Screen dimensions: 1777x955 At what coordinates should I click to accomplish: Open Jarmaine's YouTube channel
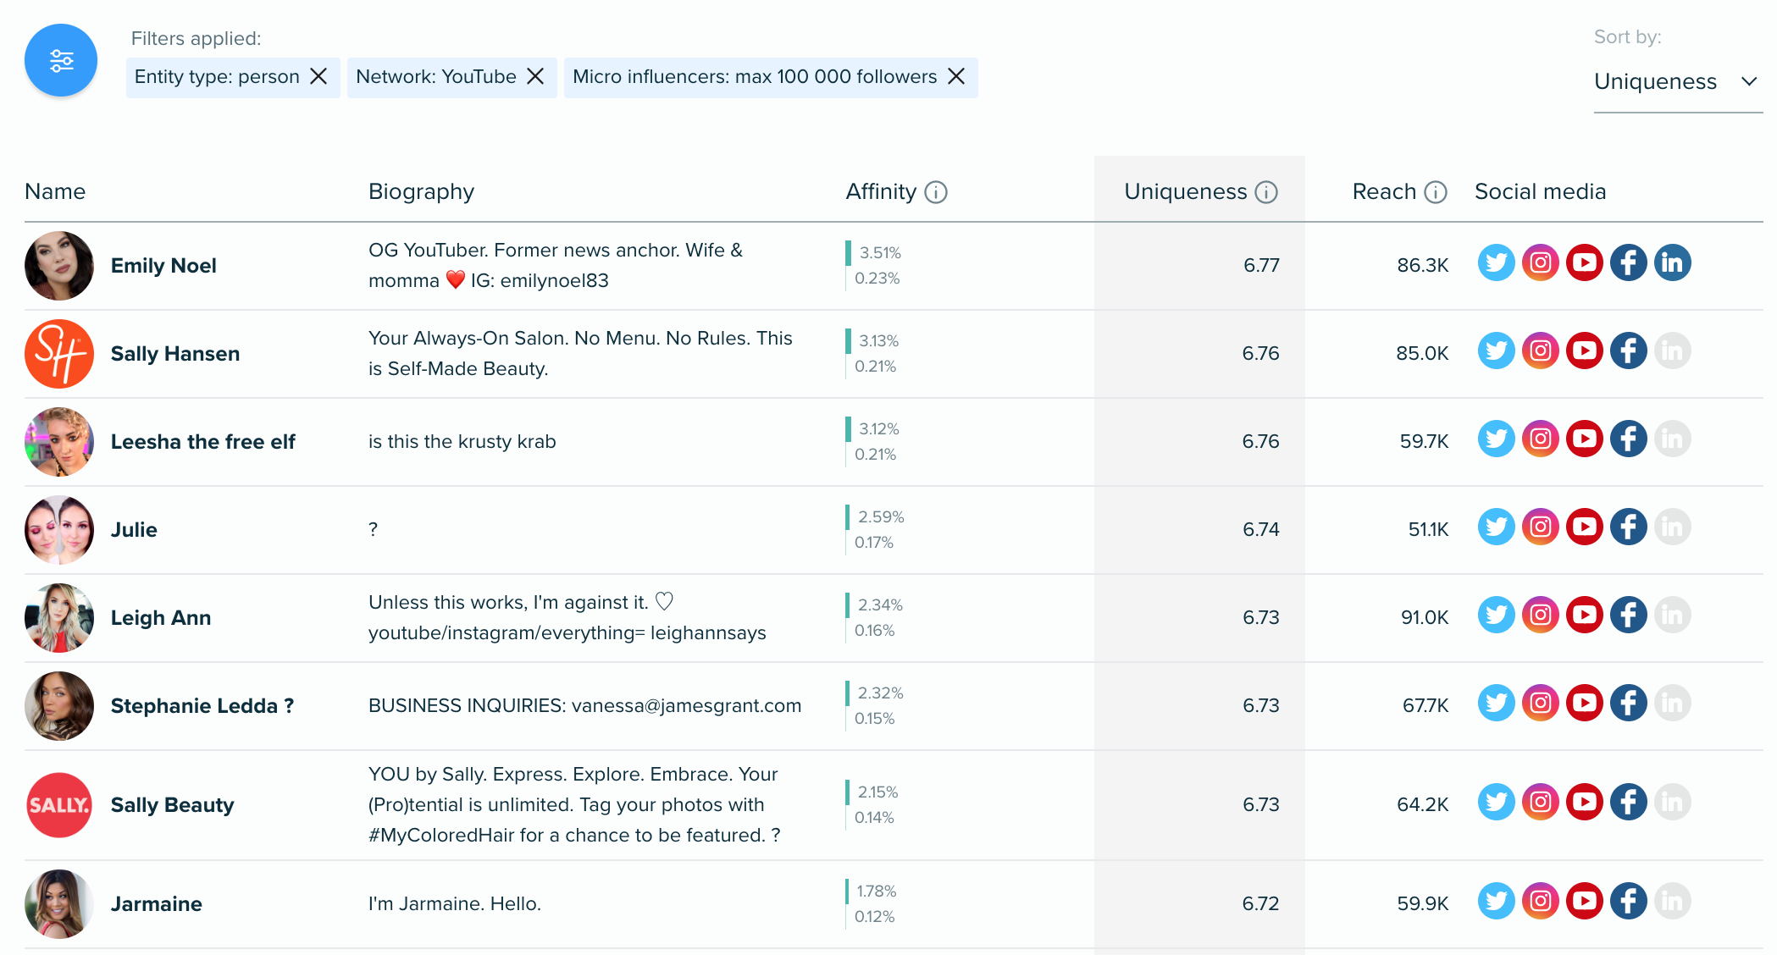click(x=1585, y=901)
